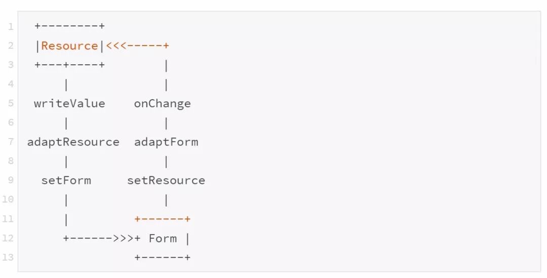Click the Form box text
547x278 pixels.
tap(163, 239)
